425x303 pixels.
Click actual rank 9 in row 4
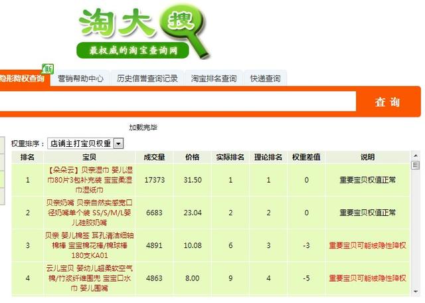230,278
